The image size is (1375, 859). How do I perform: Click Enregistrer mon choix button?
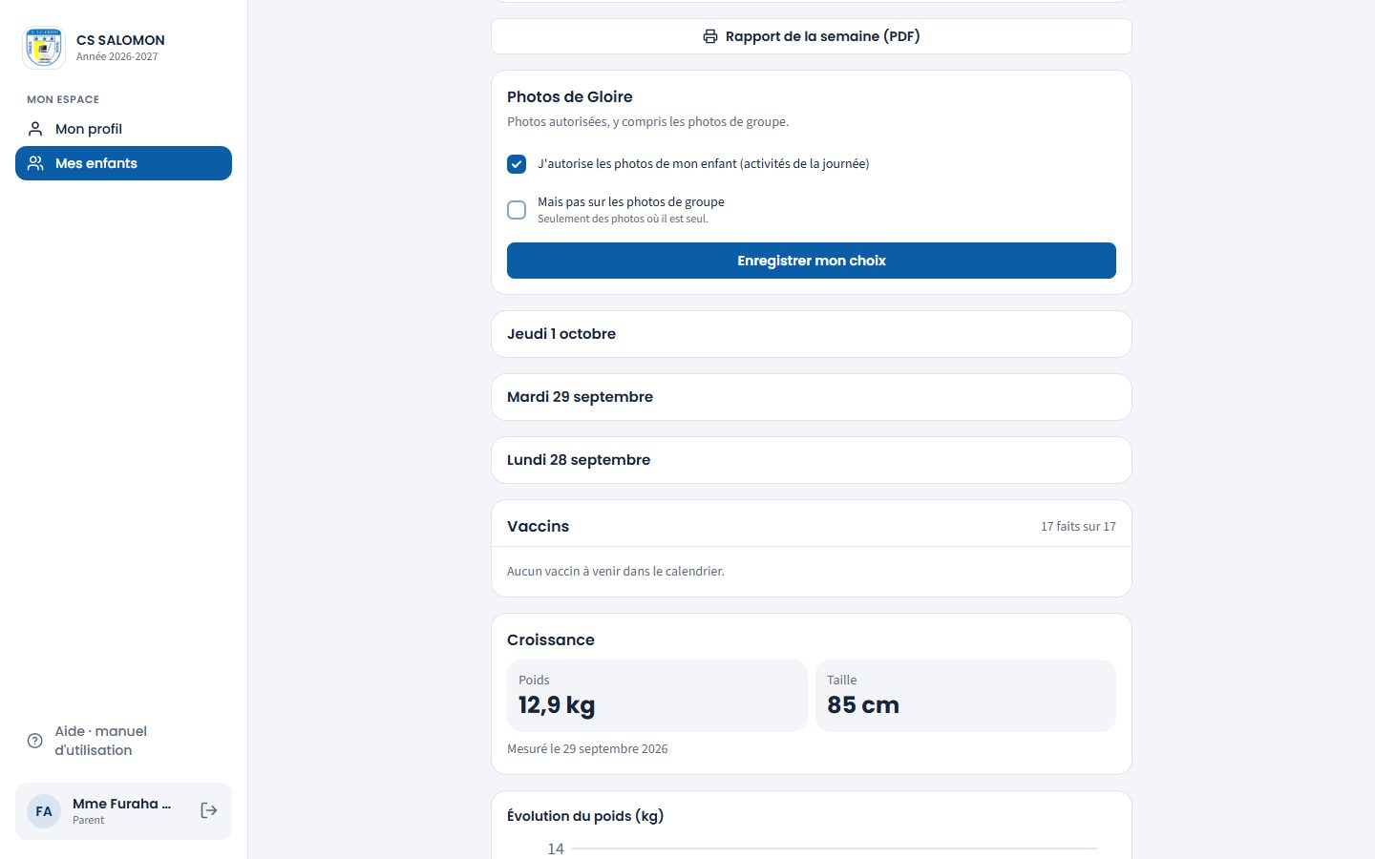point(812,261)
